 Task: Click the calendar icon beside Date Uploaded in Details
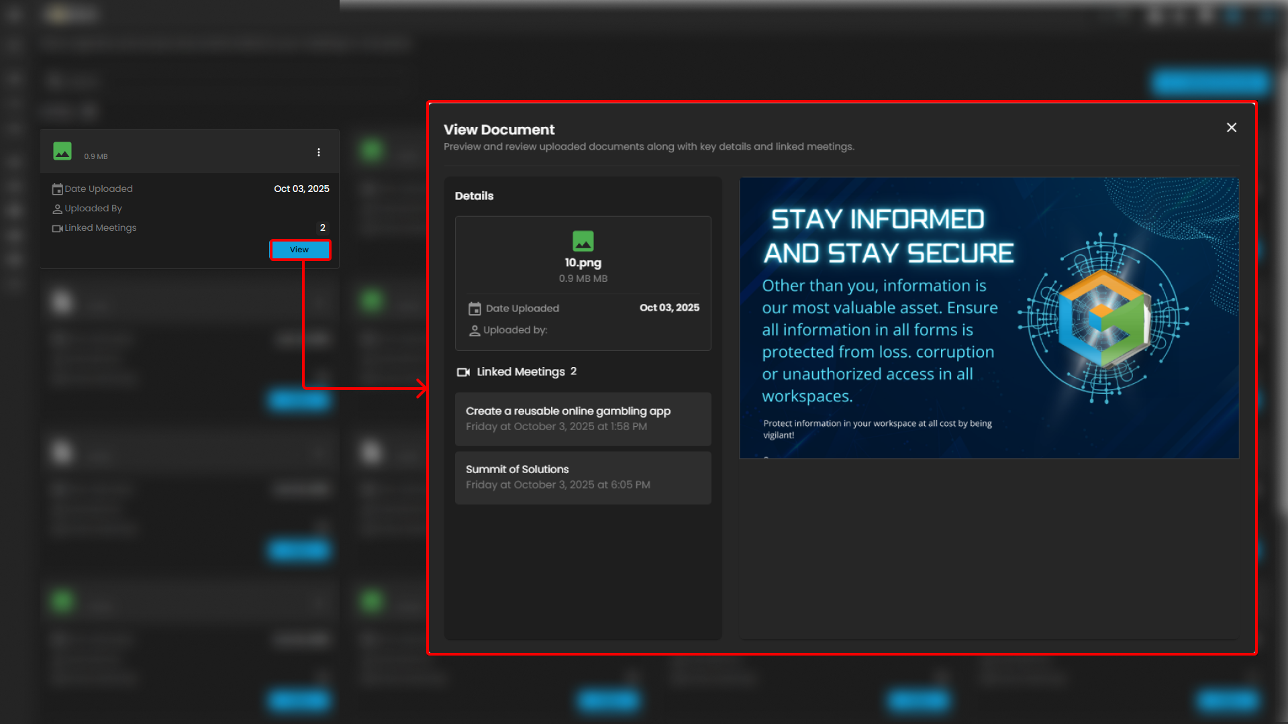click(475, 309)
